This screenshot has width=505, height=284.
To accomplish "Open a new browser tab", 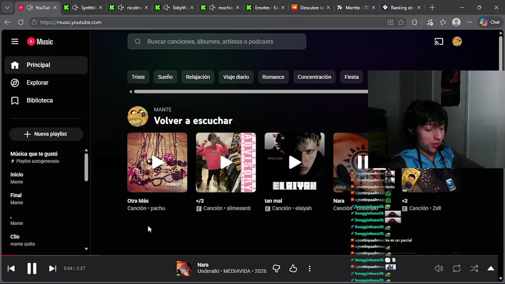I will pos(432,7).
